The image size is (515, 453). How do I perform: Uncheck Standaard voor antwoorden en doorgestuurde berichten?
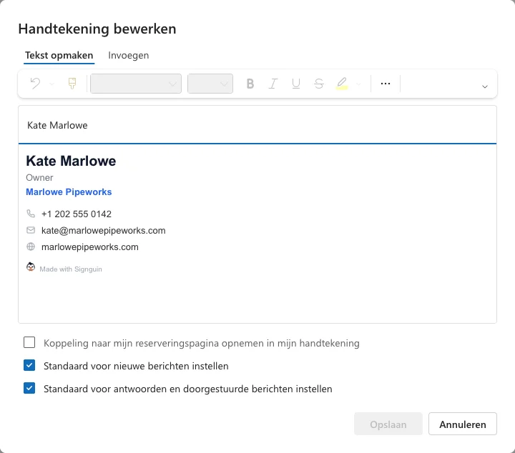click(x=29, y=388)
